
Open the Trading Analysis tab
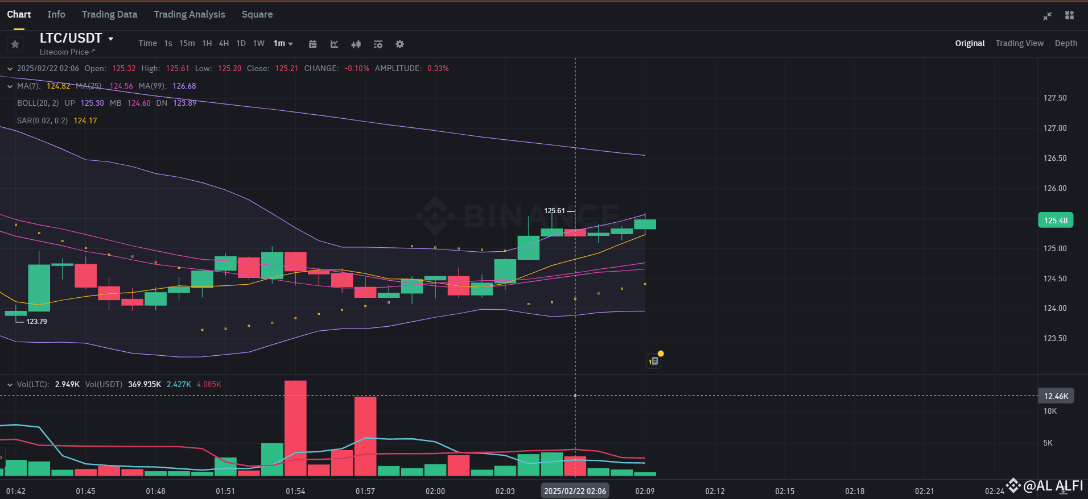[189, 14]
